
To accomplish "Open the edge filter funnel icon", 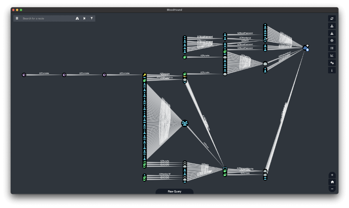I will [x=92, y=18].
